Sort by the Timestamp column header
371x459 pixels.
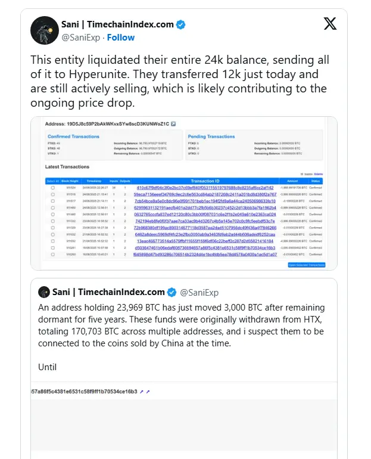pos(94,181)
